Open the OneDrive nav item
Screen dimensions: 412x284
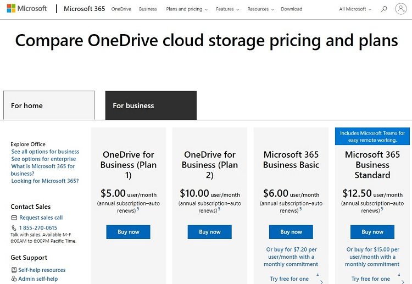click(x=121, y=9)
